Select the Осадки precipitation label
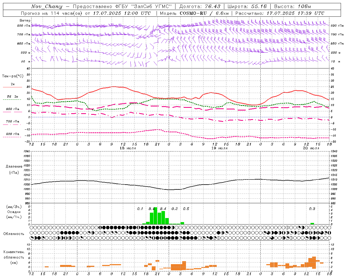 pyautogui.click(x=14, y=212)
